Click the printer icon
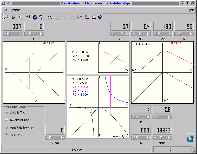This screenshot has width=197, height=154. pos(94,17)
